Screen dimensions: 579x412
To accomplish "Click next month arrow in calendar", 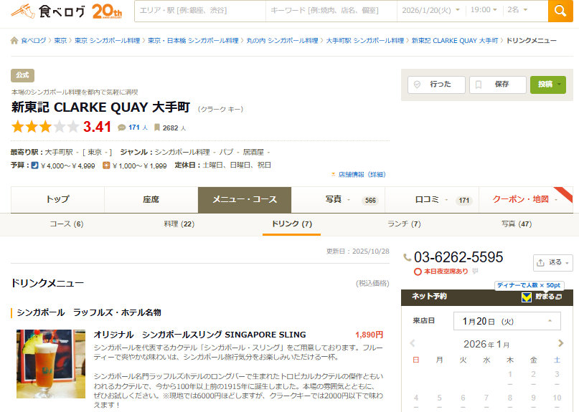I will point(560,343).
